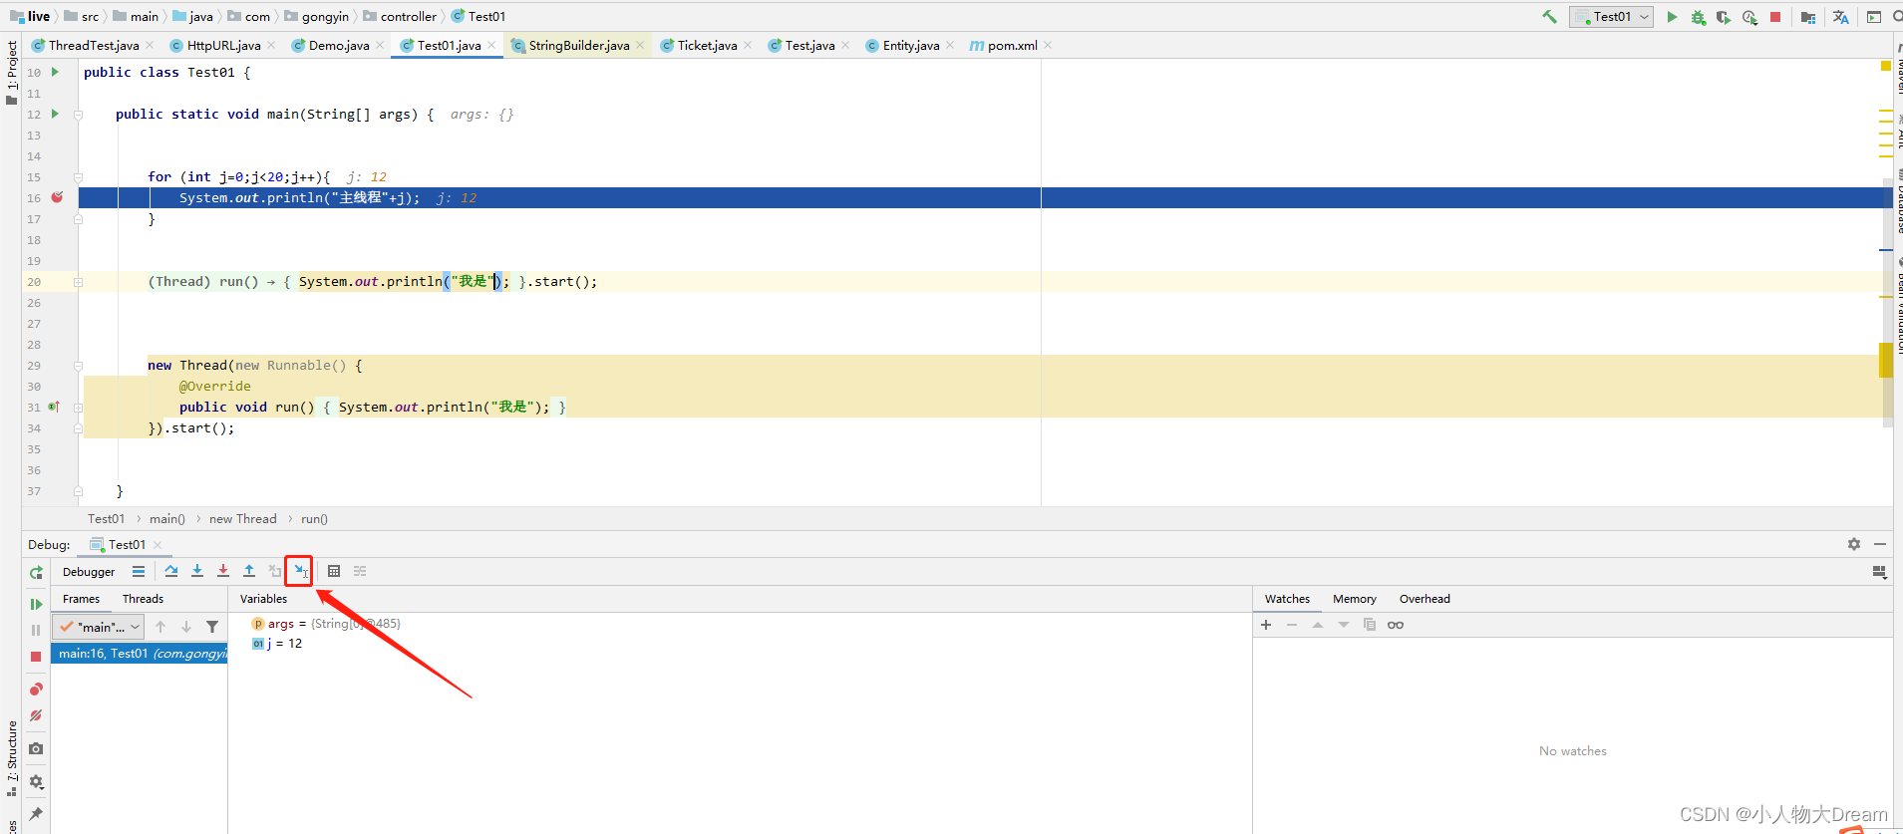Screen dimensions: 1903x834
Task: Switch to the HttpURL.java editor tab
Action: click(223, 46)
